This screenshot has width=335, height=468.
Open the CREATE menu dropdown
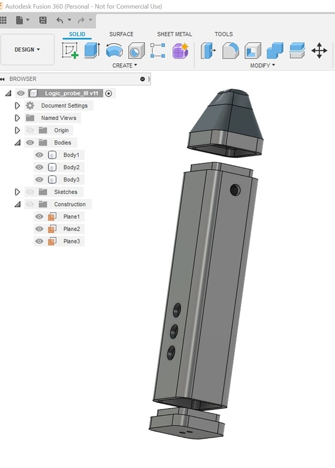125,66
